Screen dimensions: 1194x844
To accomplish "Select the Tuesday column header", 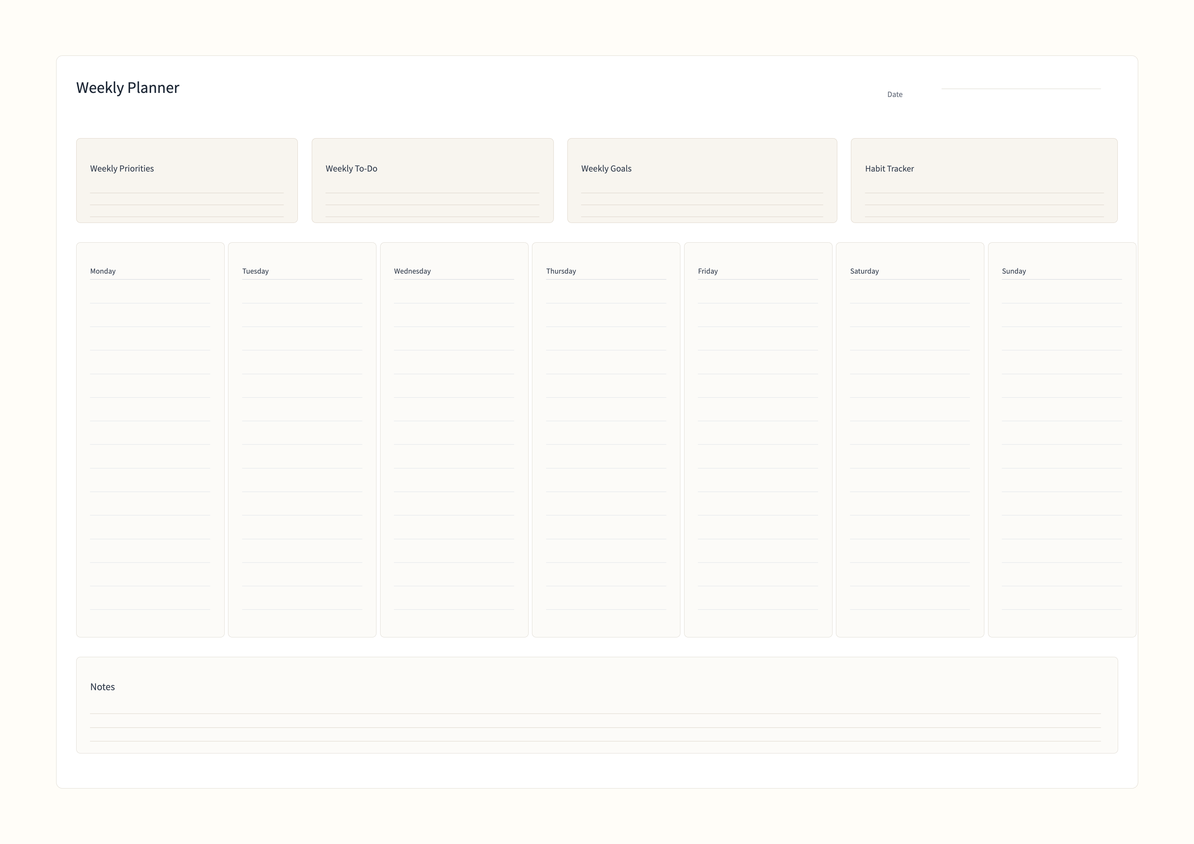I will point(255,271).
